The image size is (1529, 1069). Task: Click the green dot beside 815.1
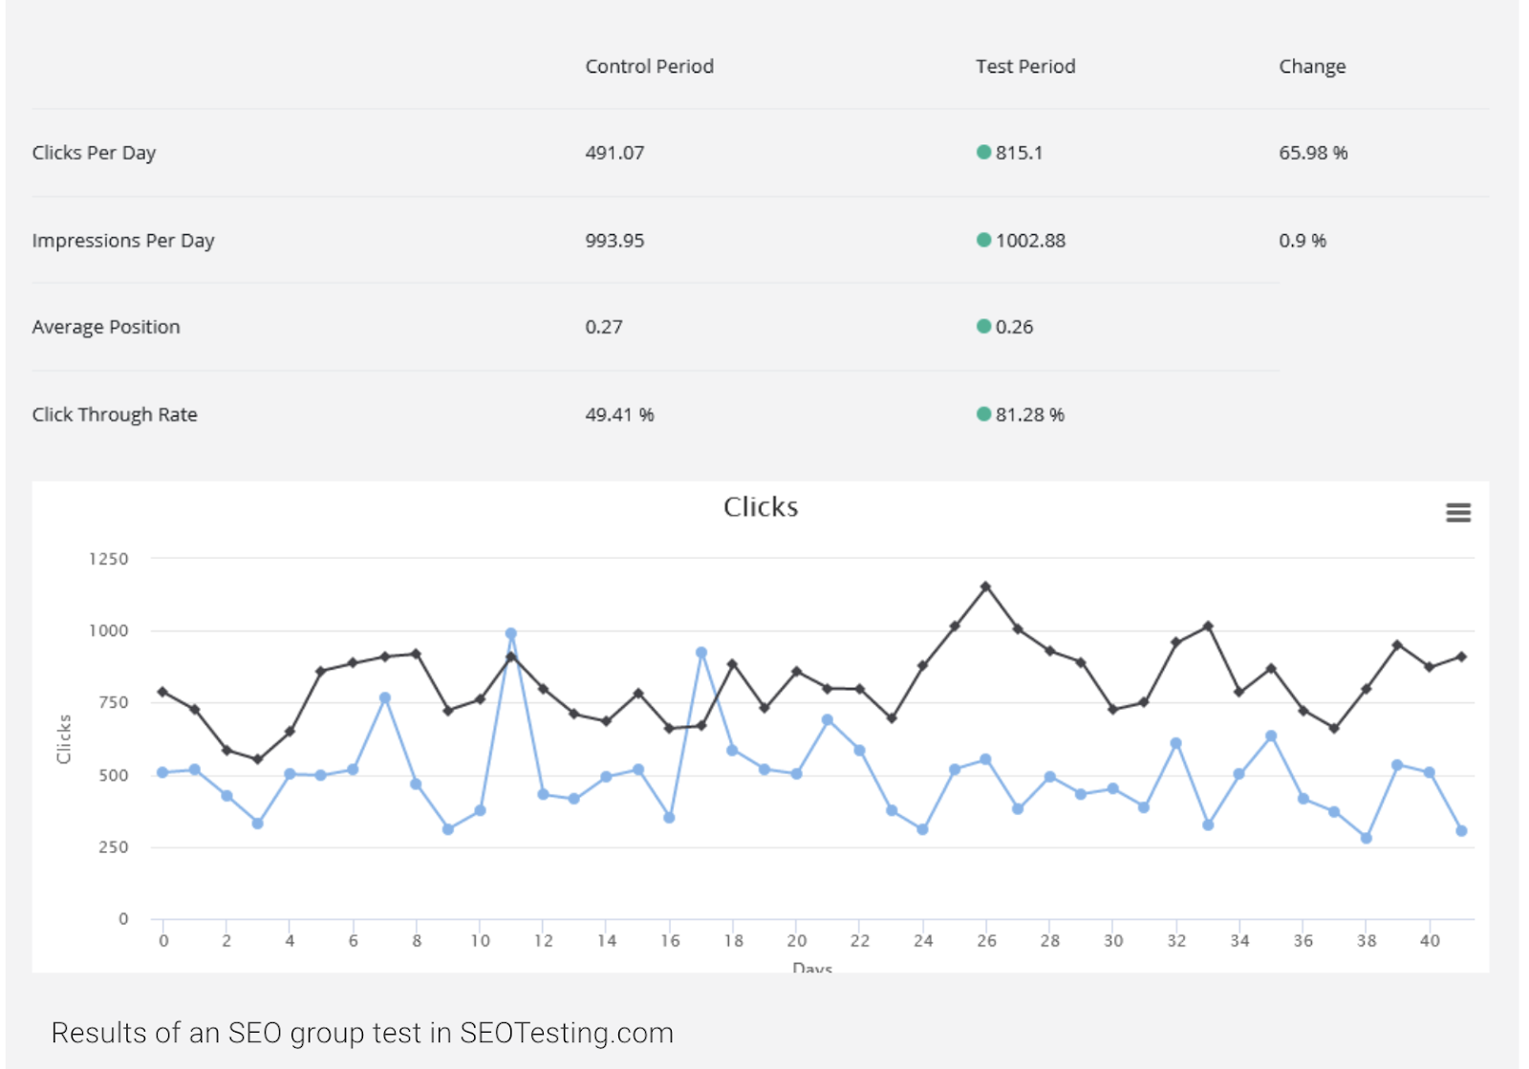click(x=983, y=152)
